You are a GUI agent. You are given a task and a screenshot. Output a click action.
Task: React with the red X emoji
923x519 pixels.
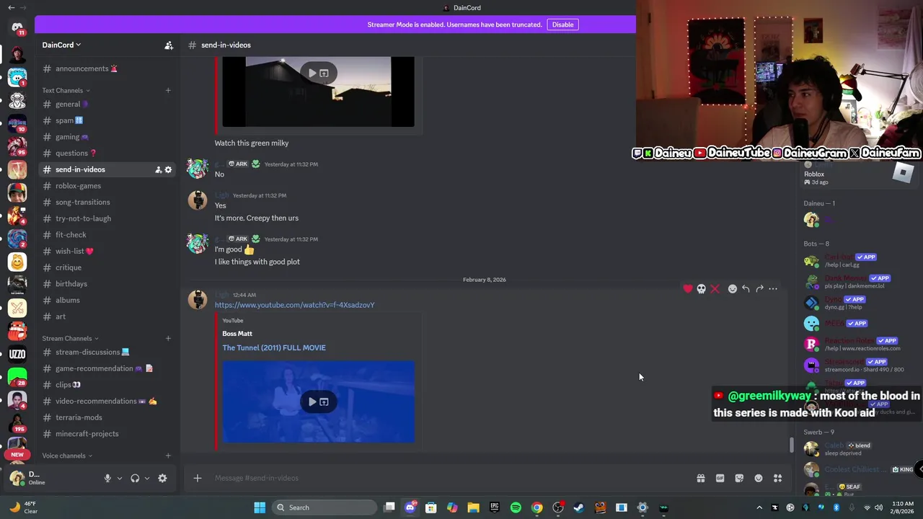click(x=715, y=289)
